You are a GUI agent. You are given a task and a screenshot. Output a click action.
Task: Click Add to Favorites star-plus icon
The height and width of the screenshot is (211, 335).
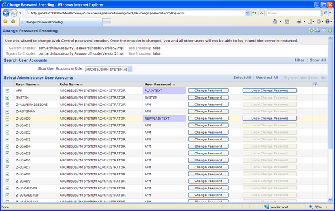point(13,21)
